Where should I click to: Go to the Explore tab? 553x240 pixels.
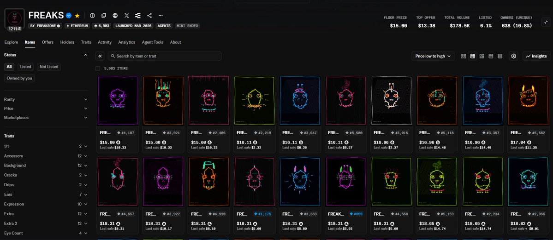[x=11, y=42]
